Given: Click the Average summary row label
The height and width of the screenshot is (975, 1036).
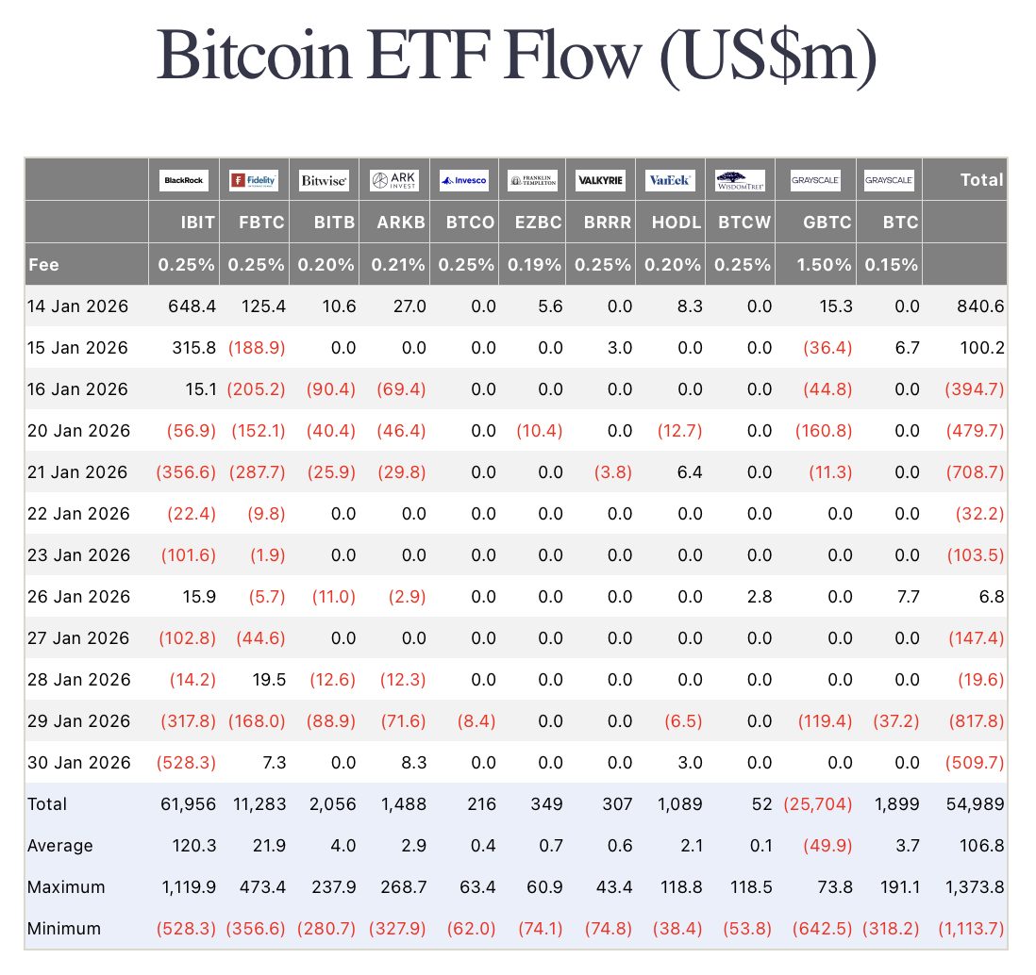Looking at the screenshot, I should 60,846.
